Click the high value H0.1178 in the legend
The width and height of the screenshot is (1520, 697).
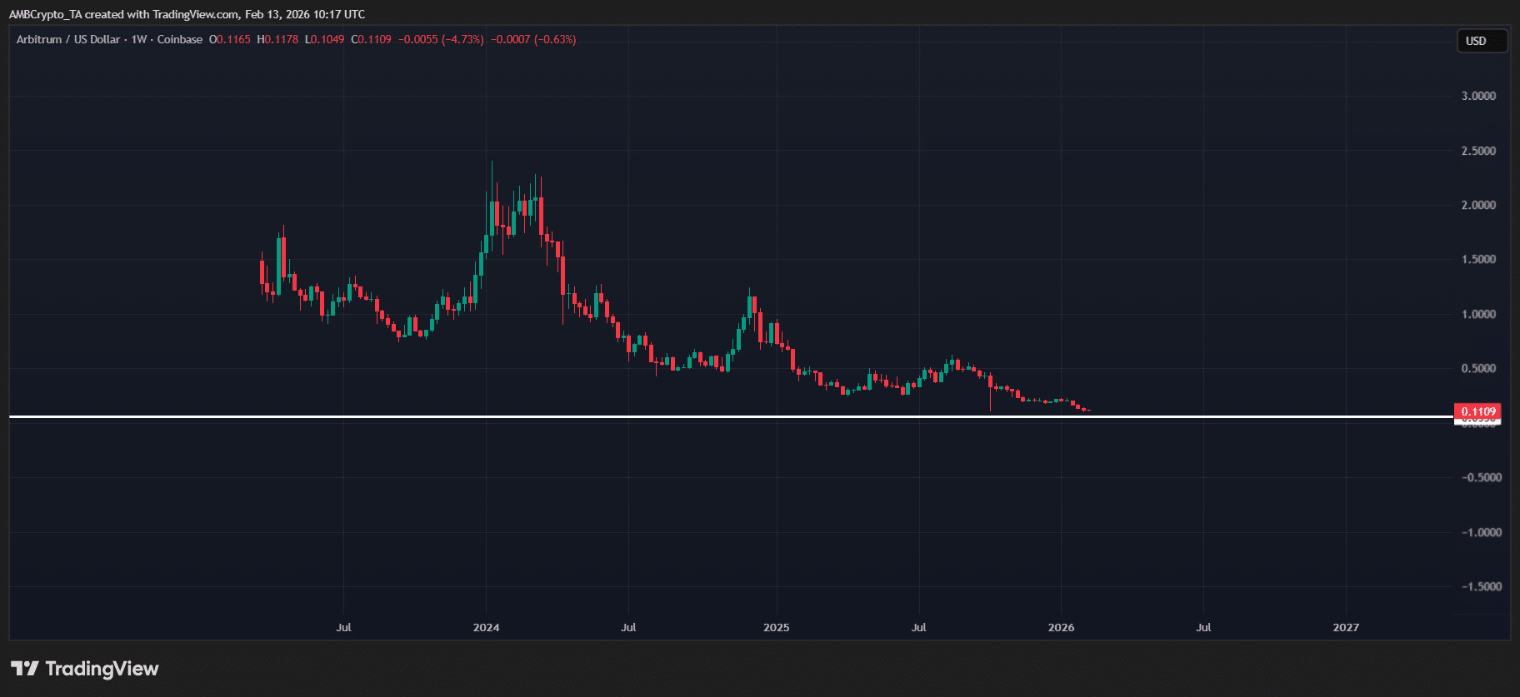(277, 39)
